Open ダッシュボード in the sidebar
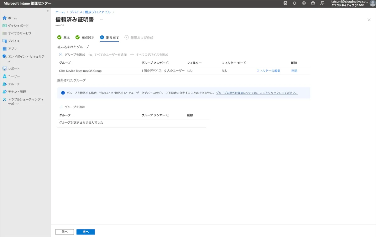The height and width of the screenshot is (237, 376). pos(18,26)
